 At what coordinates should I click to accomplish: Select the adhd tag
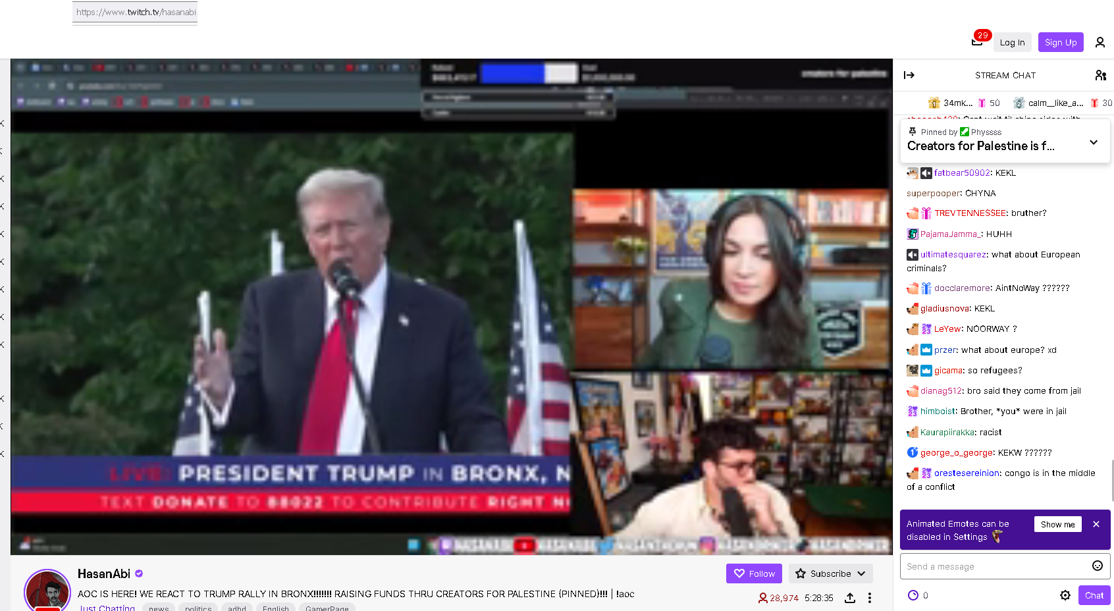pos(237,608)
